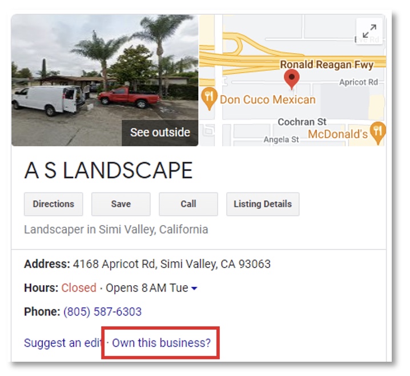410x376 pixels.
Task: Select the McDonald's restaurant pin icon
Action: [x=378, y=133]
